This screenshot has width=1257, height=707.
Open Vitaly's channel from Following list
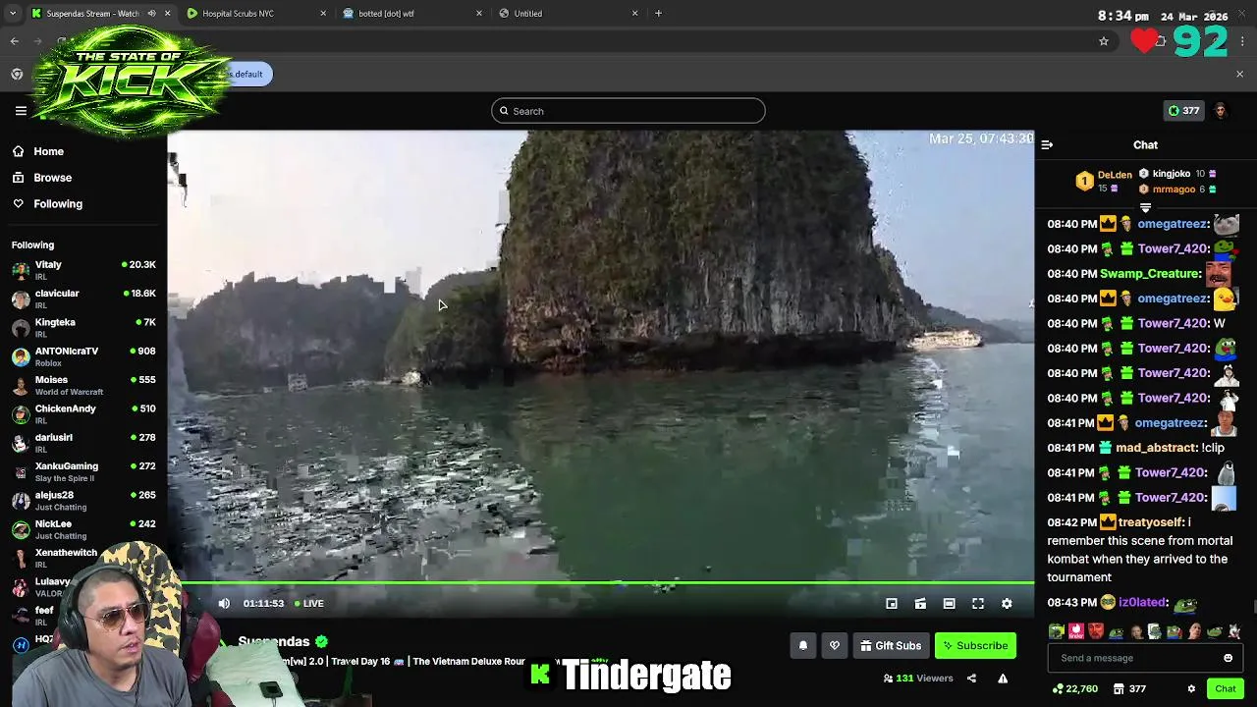[83, 270]
